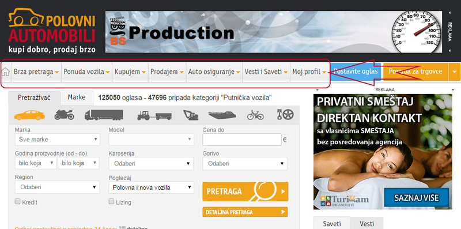The height and width of the screenshot is (229, 461).
Task: Open the Marka dropdown Sve marke
Action: point(57,140)
